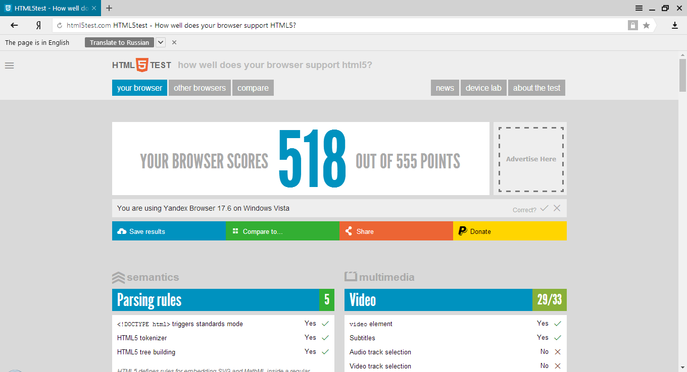Viewport: 687px width, 372px height.
Task: Toggle the bookmark star in the address bar
Action: 646,25
